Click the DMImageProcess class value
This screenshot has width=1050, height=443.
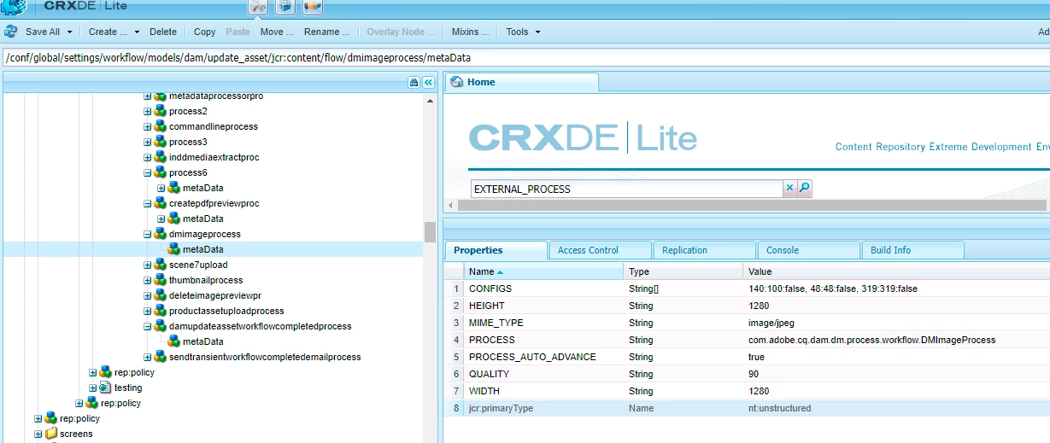point(871,340)
